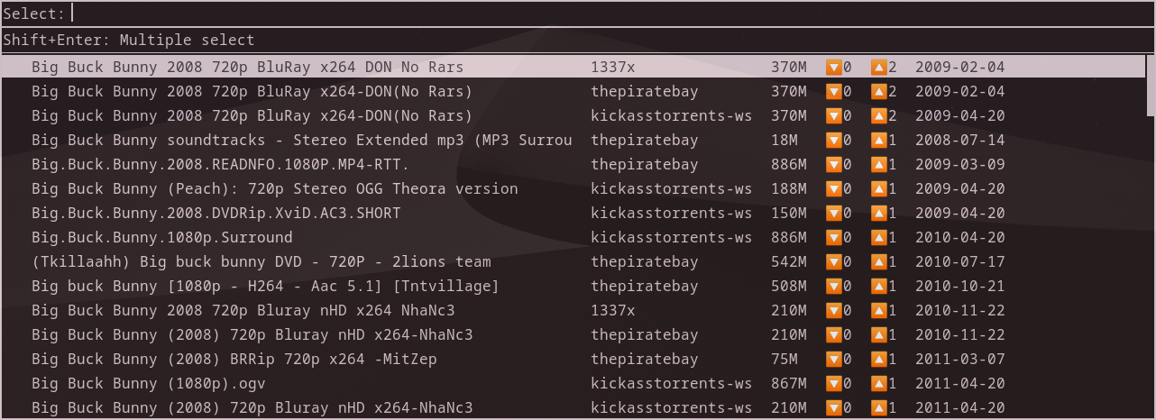Select Big.Buck.Bunny.1080p.Surround entry
Image resolution: width=1156 pixels, height=420 pixels.
[x=161, y=237]
